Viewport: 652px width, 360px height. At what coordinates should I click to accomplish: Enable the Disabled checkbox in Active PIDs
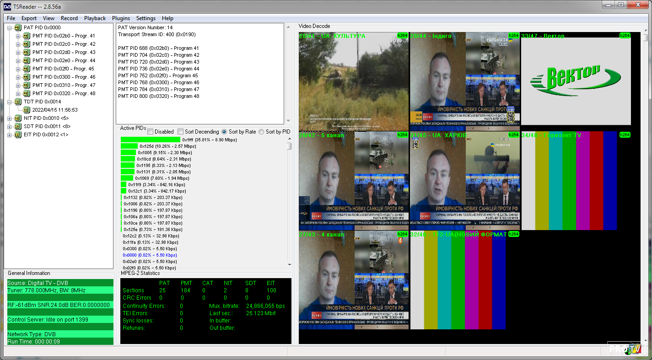click(x=150, y=132)
